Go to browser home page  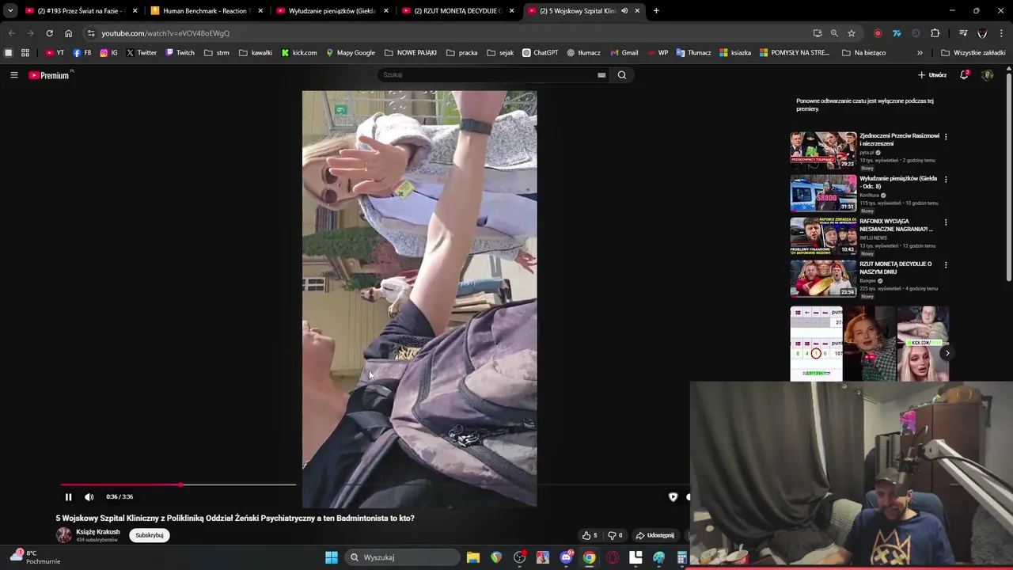coord(68,33)
